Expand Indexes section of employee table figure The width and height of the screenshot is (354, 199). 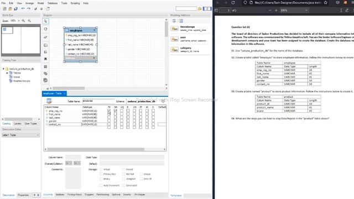[94, 58]
